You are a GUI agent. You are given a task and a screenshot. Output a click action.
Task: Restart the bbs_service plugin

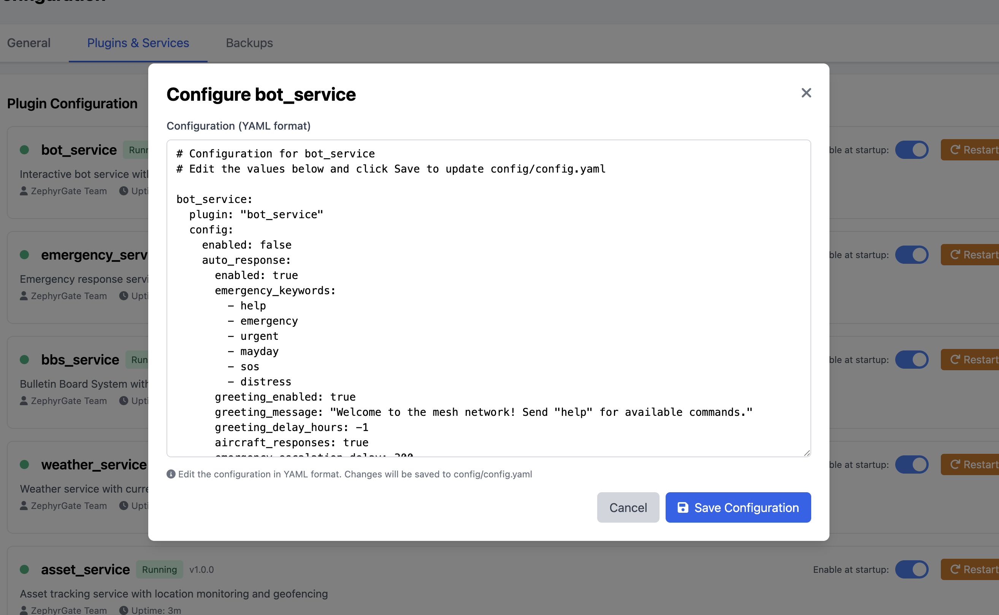pyautogui.click(x=980, y=360)
